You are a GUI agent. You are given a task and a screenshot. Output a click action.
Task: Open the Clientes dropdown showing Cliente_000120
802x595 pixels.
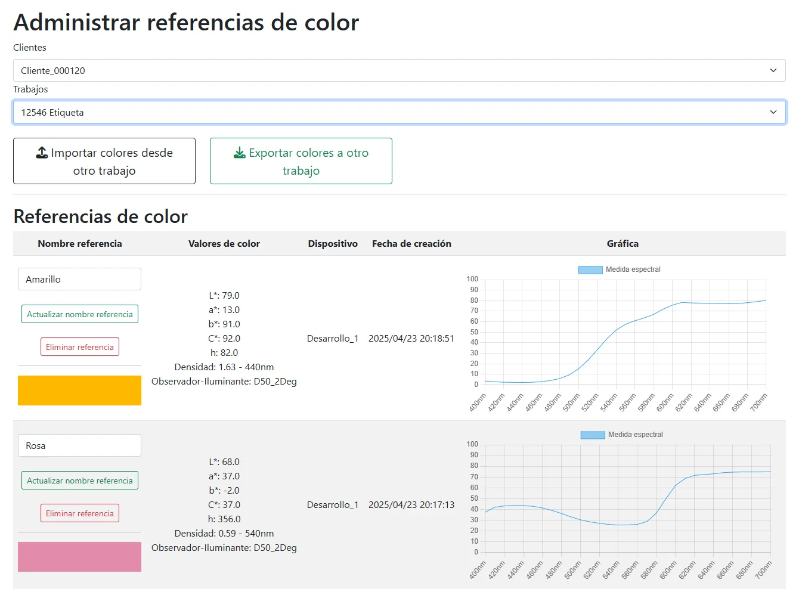(399, 70)
